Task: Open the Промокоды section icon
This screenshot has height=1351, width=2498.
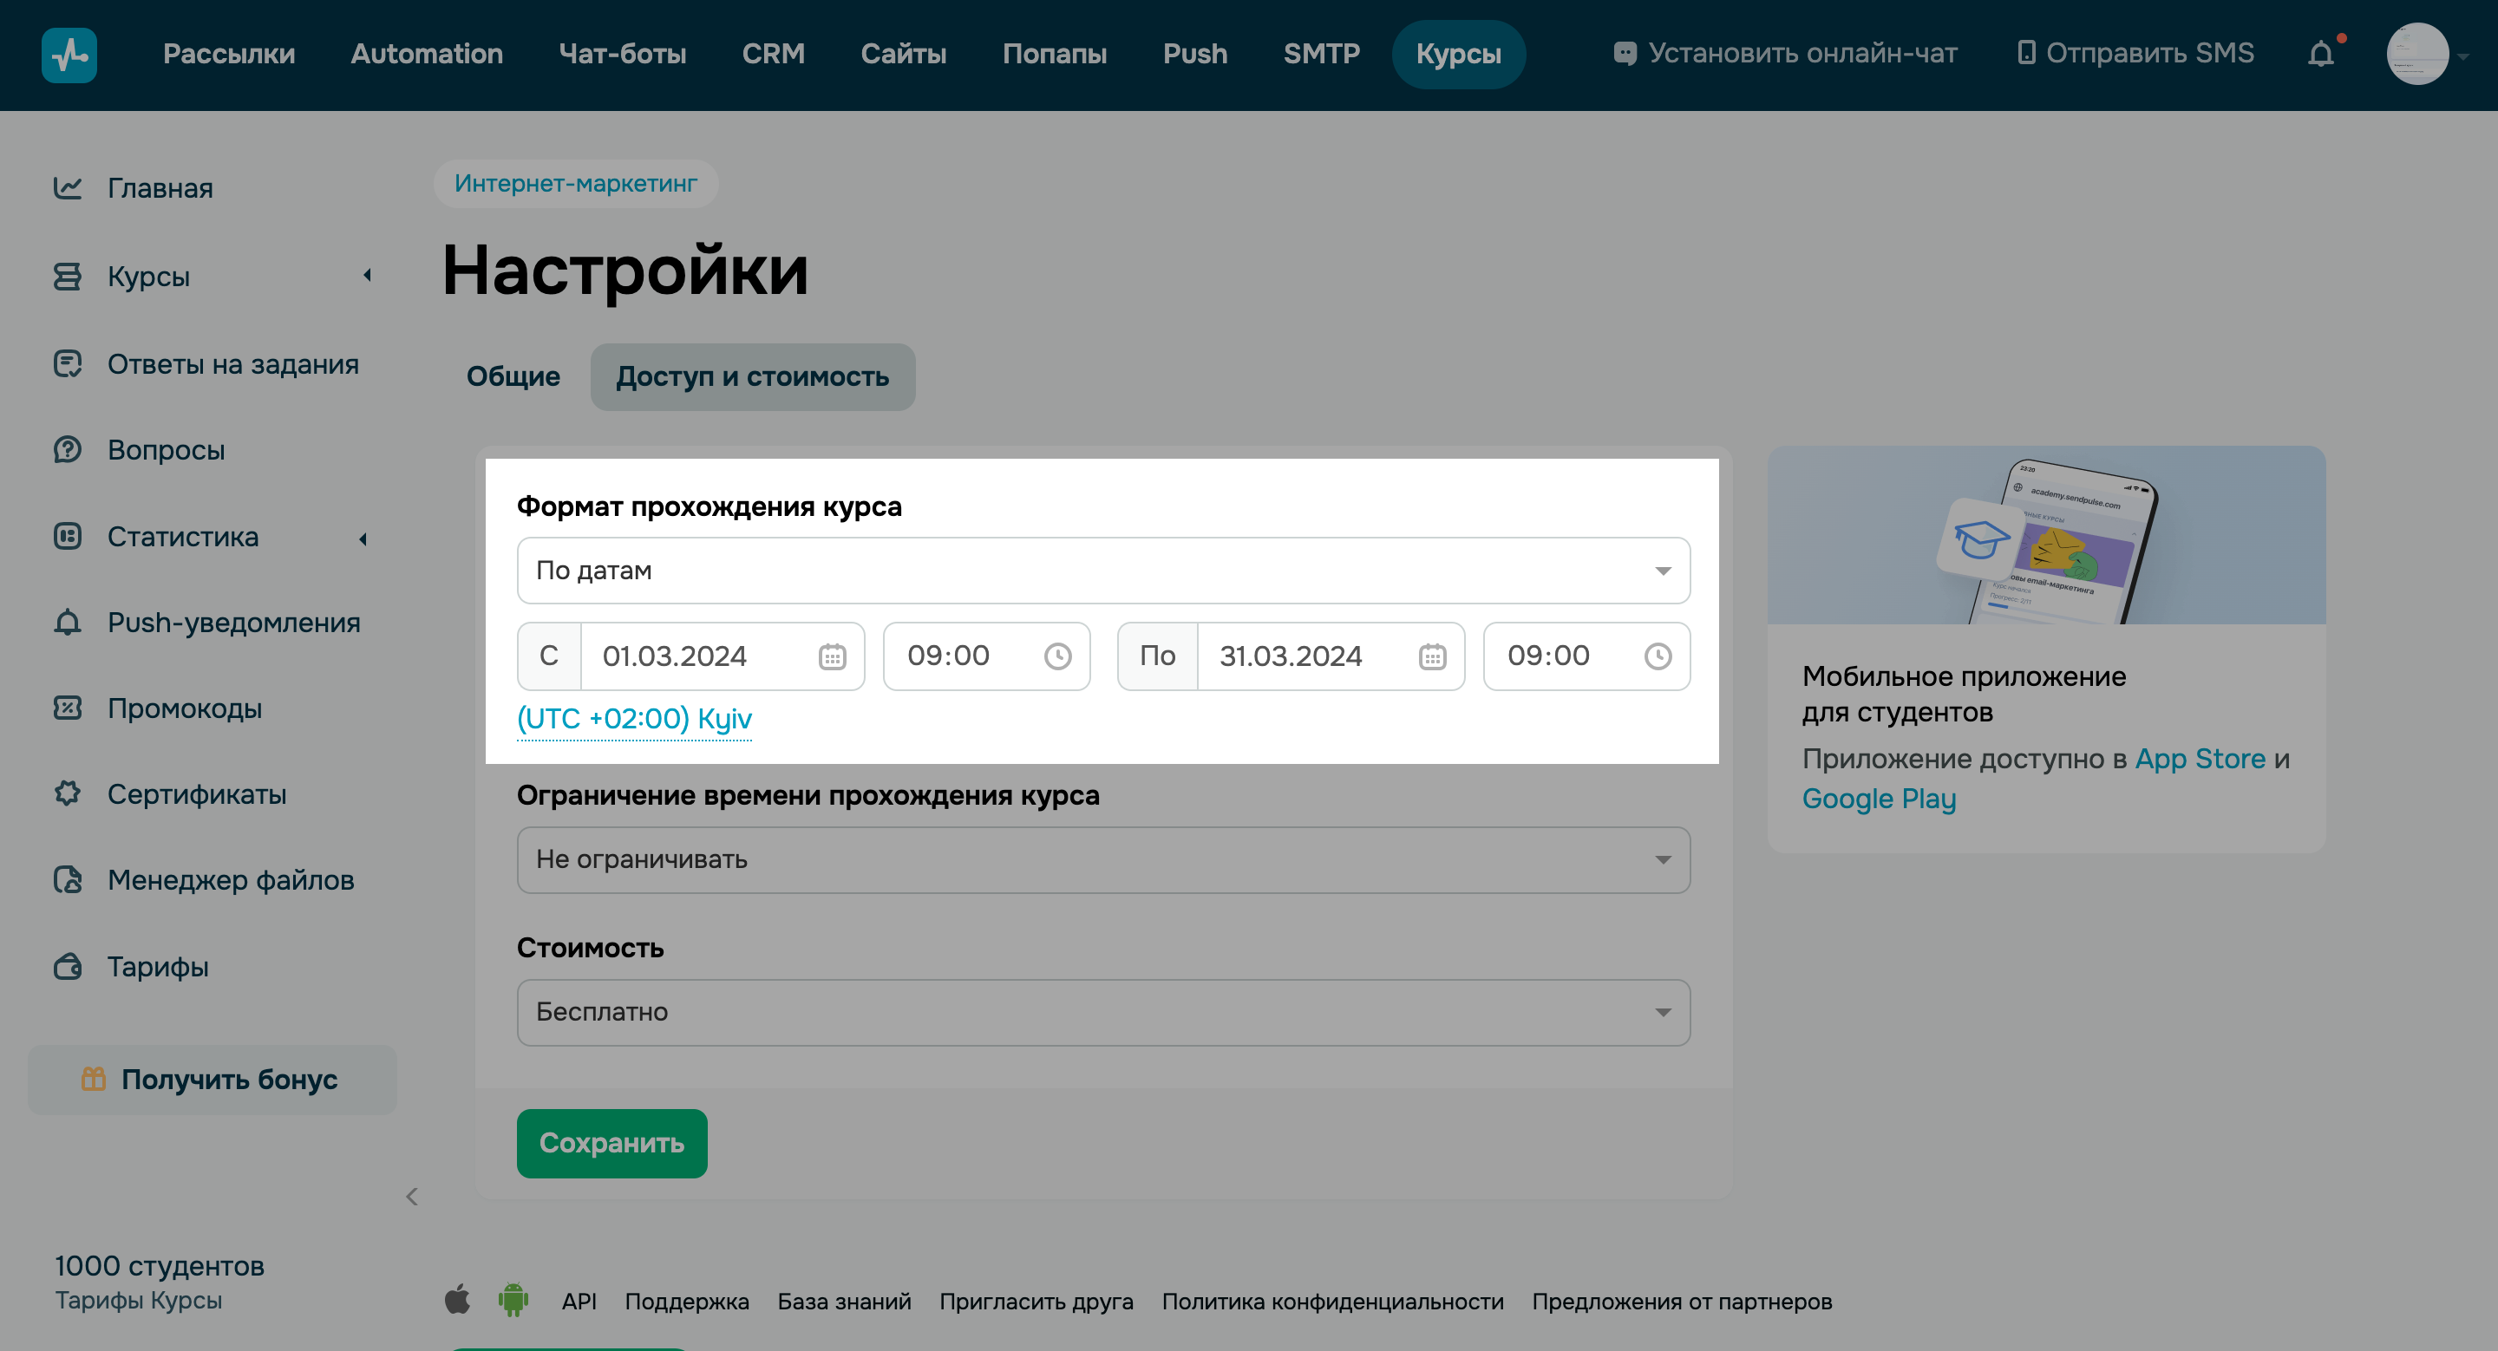Action: click(66, 708)
